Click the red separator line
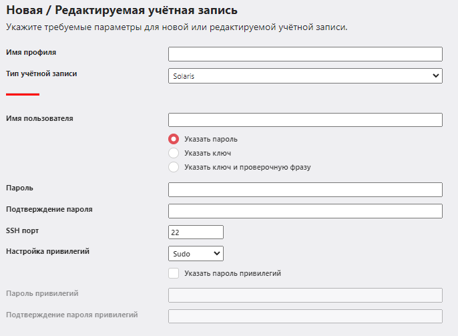The image size is (458, 336). (x=23, y=94)
